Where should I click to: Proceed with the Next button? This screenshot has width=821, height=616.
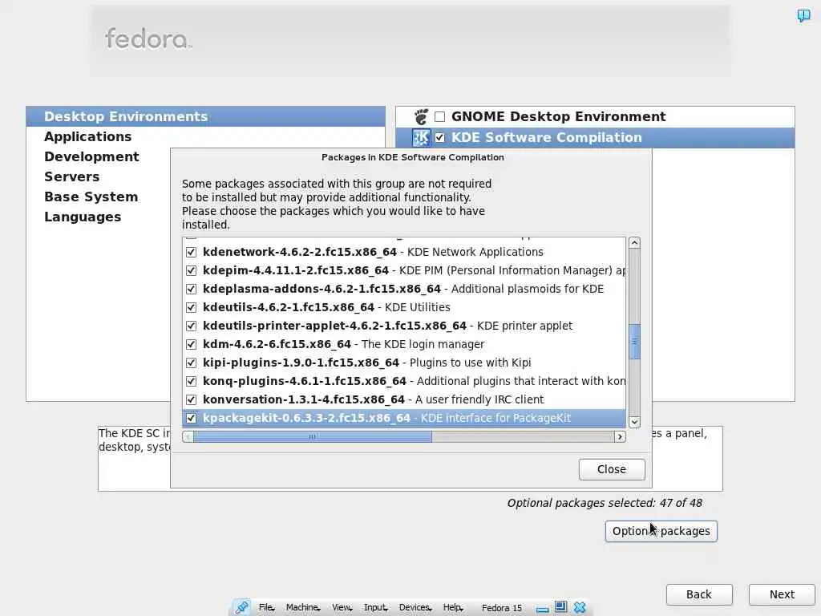click(782, 594)
